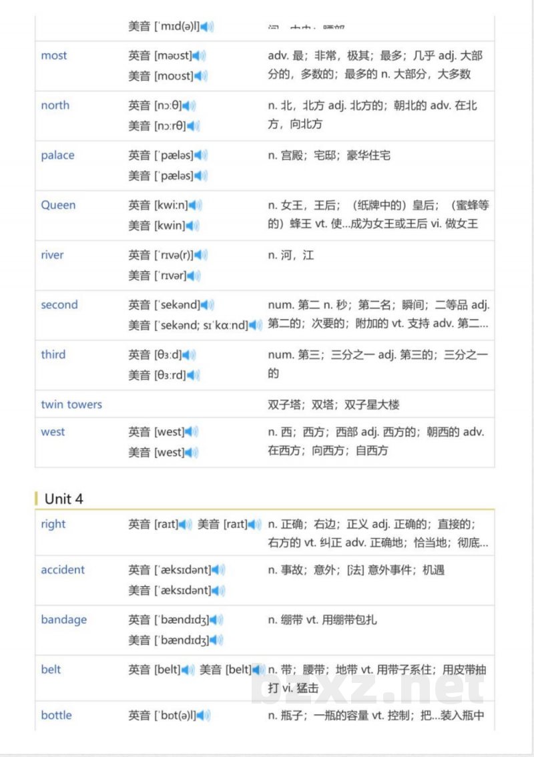Play British pronunciation audio for belt
534x757 pixels.
point(188,670)
